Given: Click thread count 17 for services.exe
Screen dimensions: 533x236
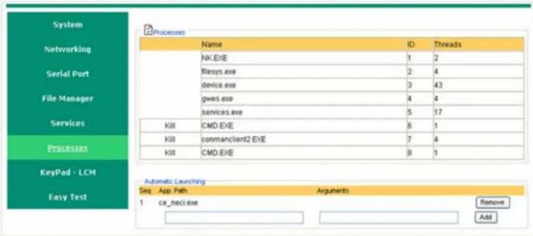Looking at the screenshot, I should pos(437,112).
